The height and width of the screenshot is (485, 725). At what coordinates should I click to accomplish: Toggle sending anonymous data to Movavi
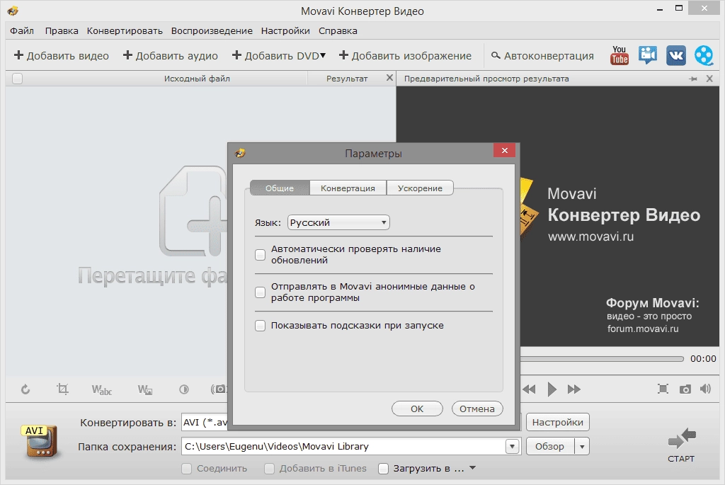[261, 292]
